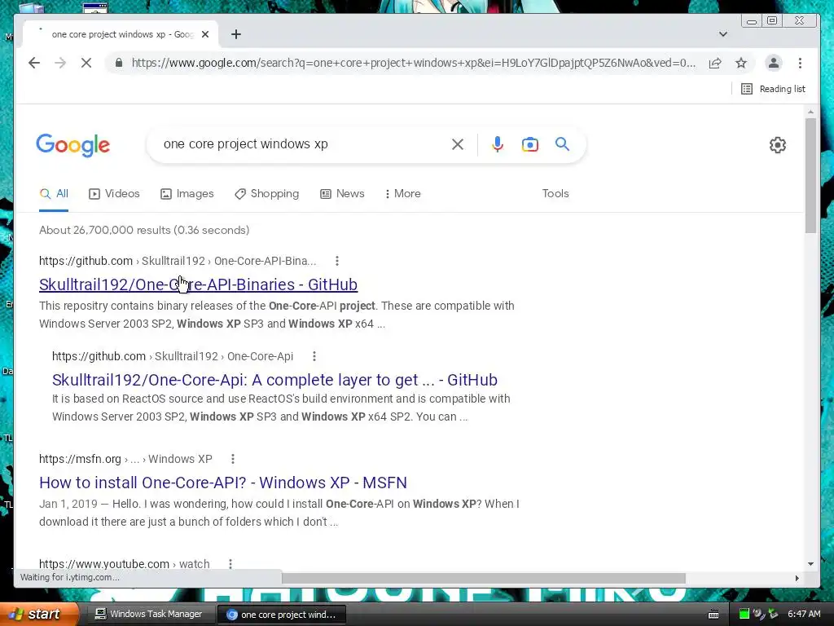Click the address bar URL
834x626 pixels.
click(413, 63)
